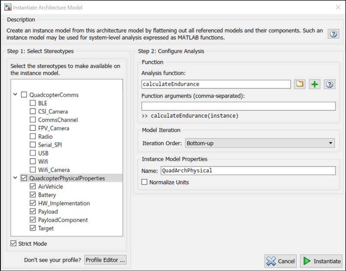Viewport: 346px width, 271px height.
Task: Click the browse folder icon for analysis function
Action: coord(300,84)
